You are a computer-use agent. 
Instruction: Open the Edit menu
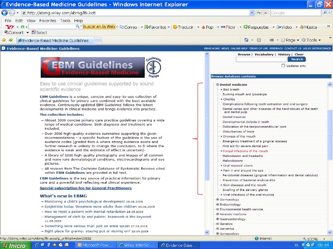(x=19, y=20)
